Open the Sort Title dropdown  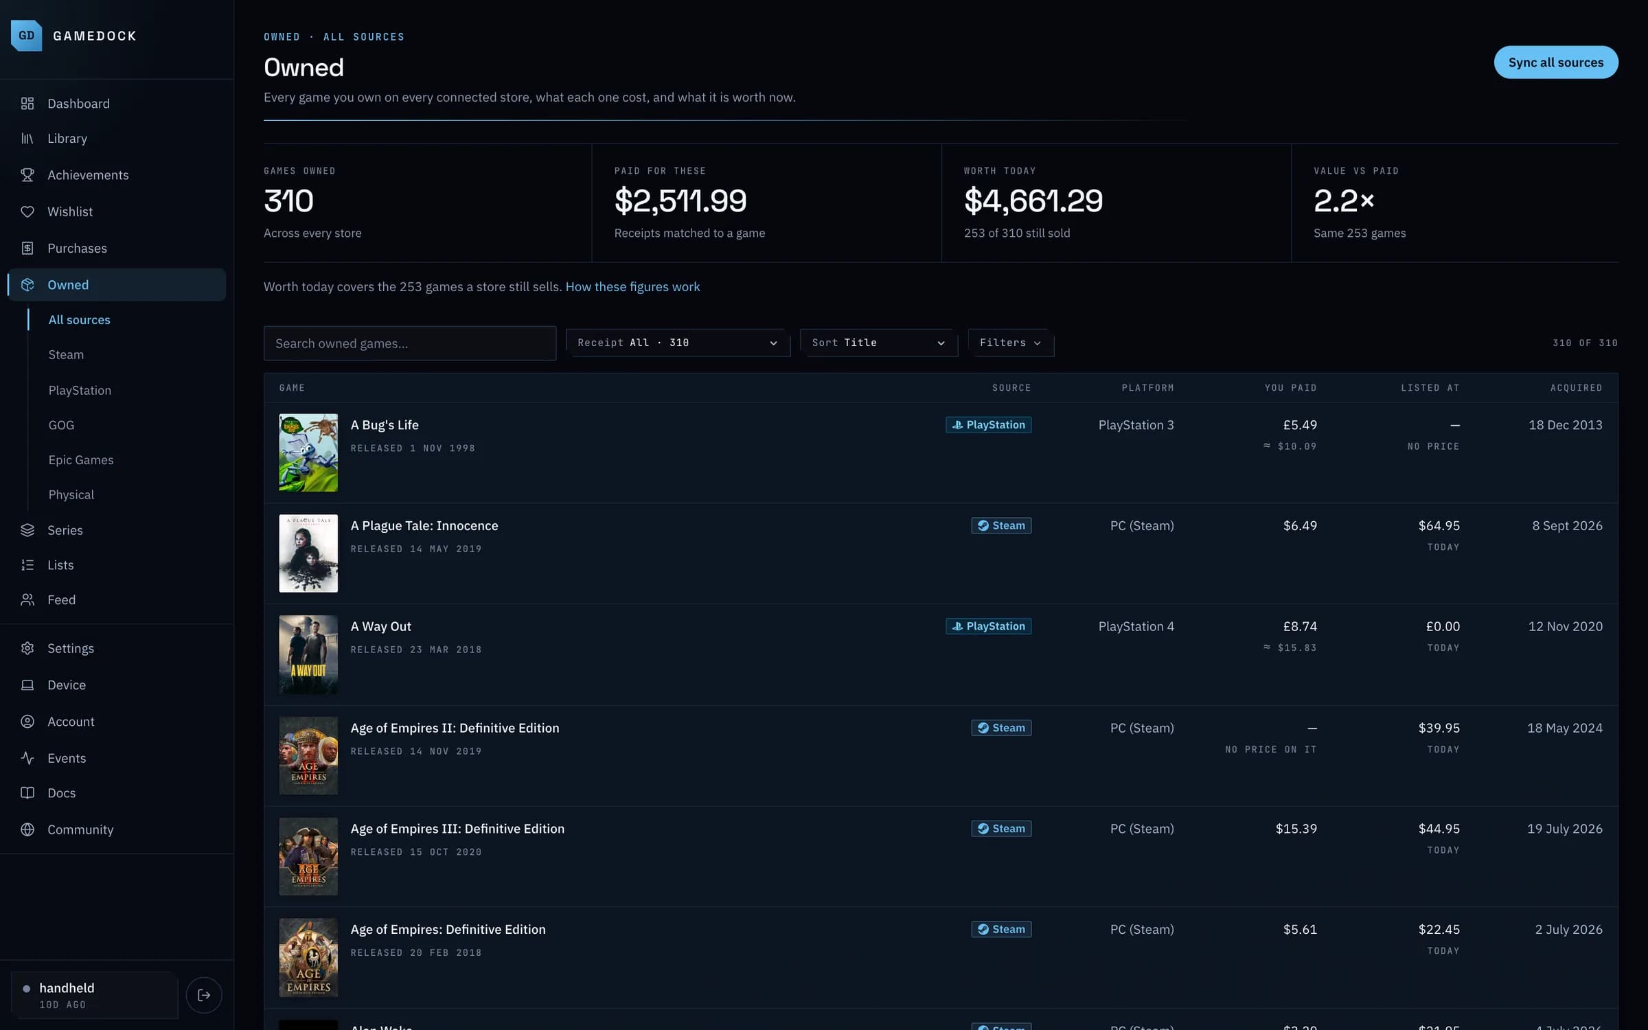[x=878, y=343]
